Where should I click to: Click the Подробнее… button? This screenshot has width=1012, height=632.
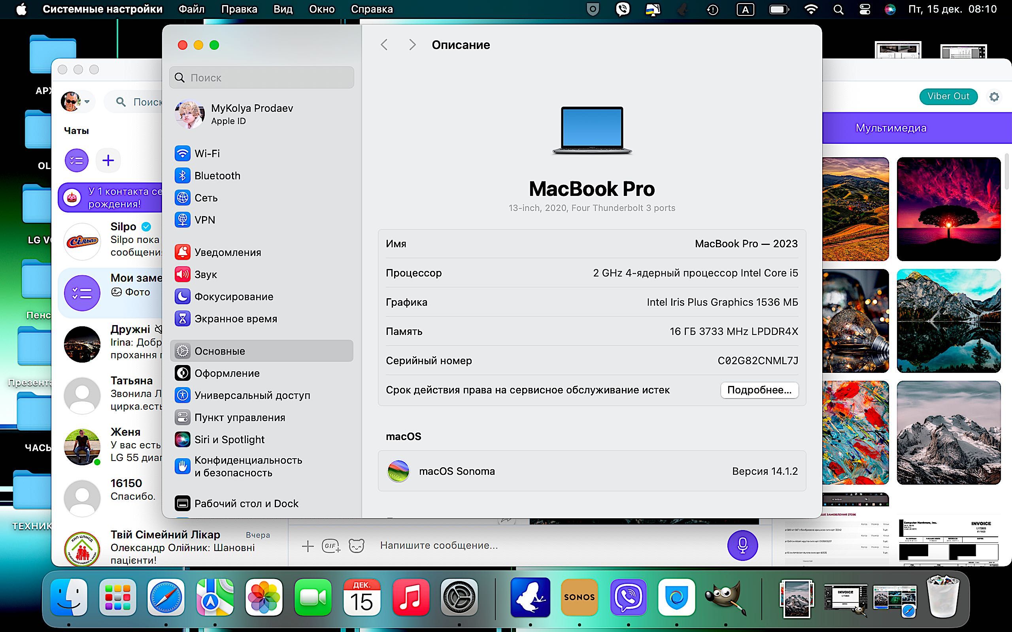click(x=759, y=390)
